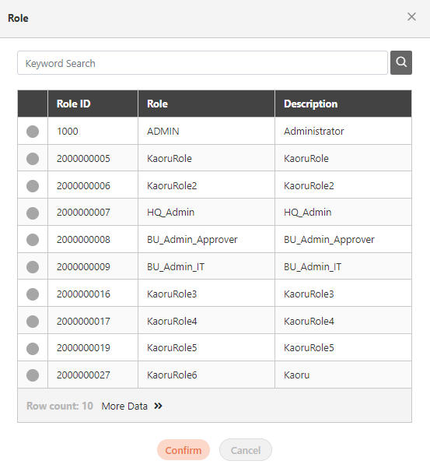Load More Data link

124,406
